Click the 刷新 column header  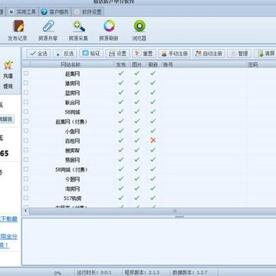153,64
